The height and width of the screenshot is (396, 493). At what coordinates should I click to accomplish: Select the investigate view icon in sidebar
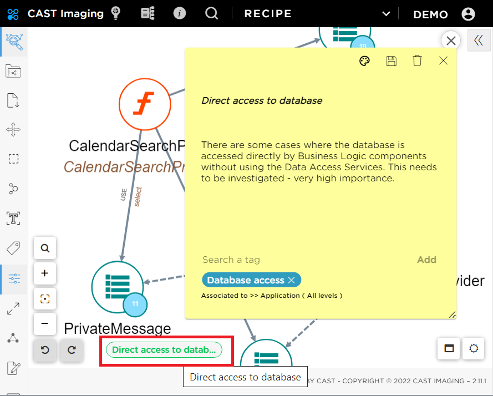[x=14, y=42]
